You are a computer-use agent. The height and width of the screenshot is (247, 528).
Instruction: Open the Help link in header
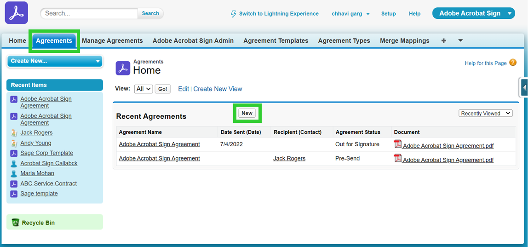(x=414, y=14)
